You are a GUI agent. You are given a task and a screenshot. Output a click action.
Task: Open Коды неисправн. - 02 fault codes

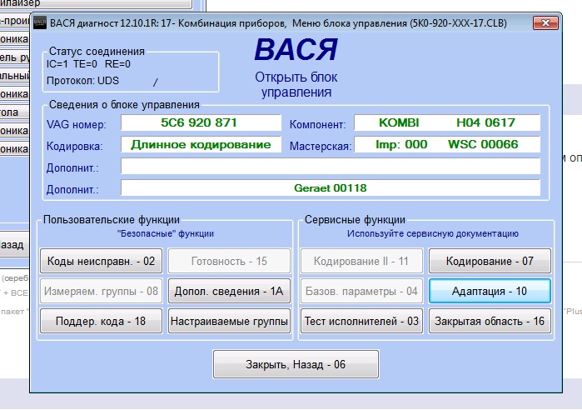(101, 261)
